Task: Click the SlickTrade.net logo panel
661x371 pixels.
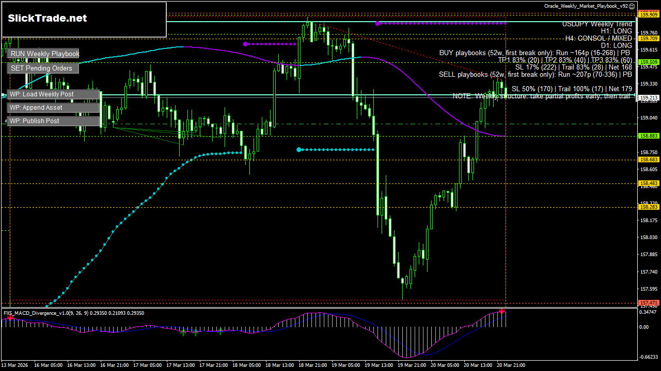Action: point(84,20)
